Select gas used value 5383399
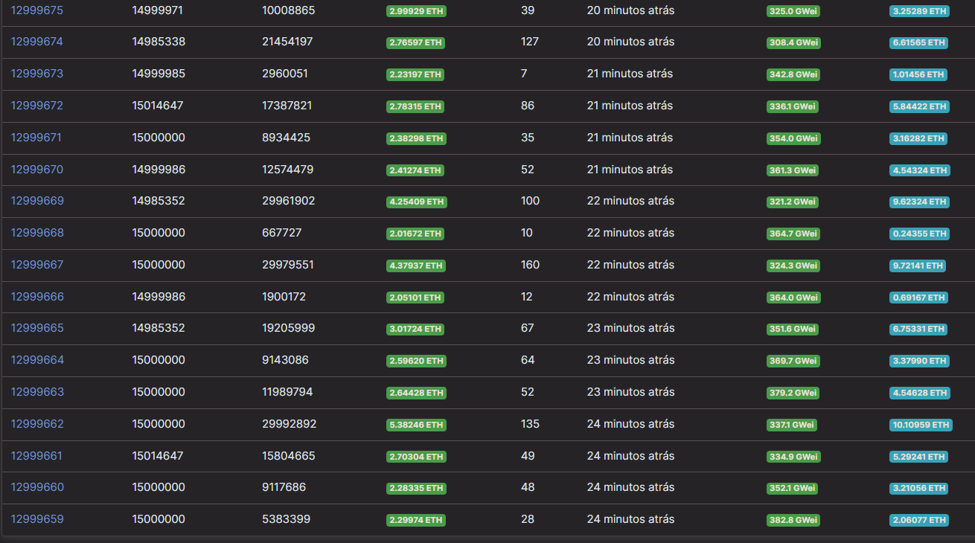This screenshot has height=543, width=975. point(287,519)
